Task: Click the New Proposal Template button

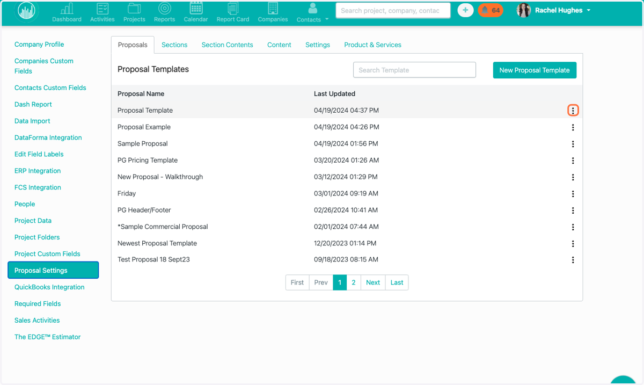Action: click(535, 70)
